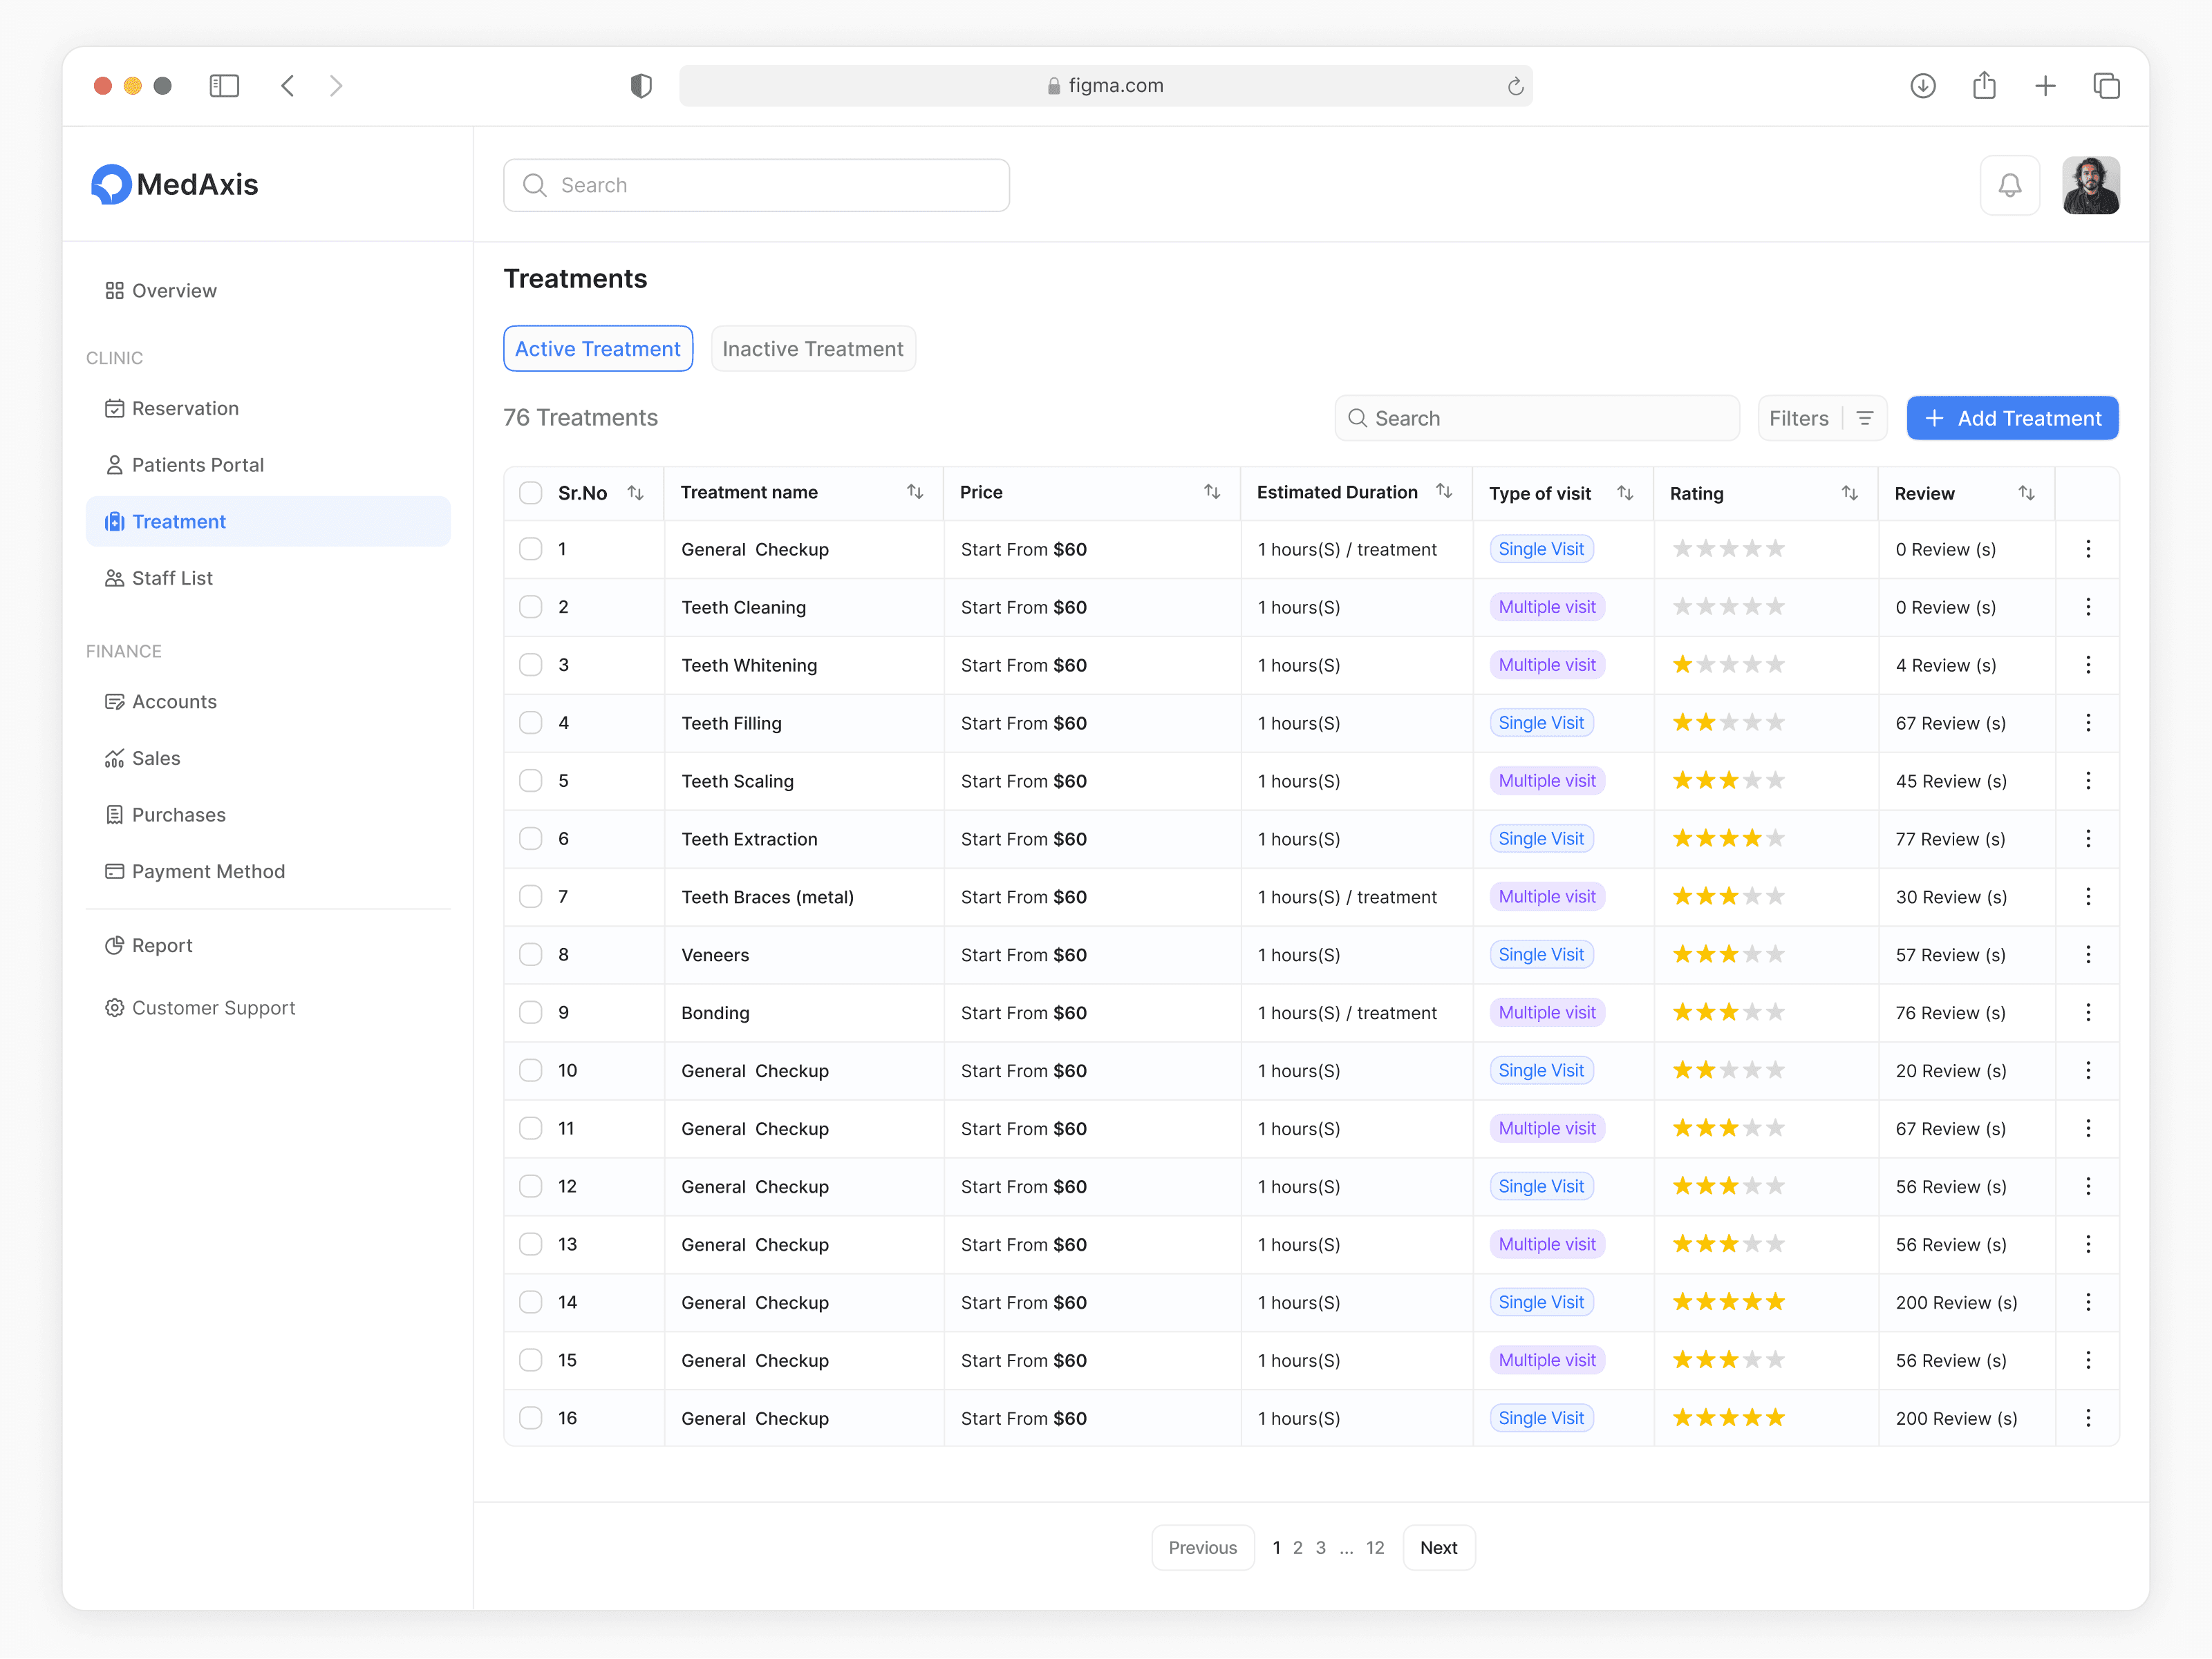Focus the top global Search field
This screenshot has height=1659, width=2212.
(x=757, y=185)
